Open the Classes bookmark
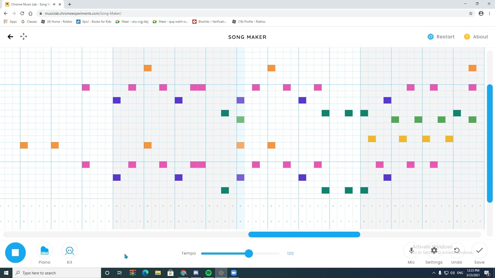Viewport: 495px width, 278px height. (29, 22)
